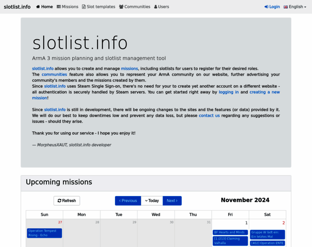Click the MorpheusXAUT developer signature
Image resolution: width=312 pixels, height=247 pixels.
(71, 145)
